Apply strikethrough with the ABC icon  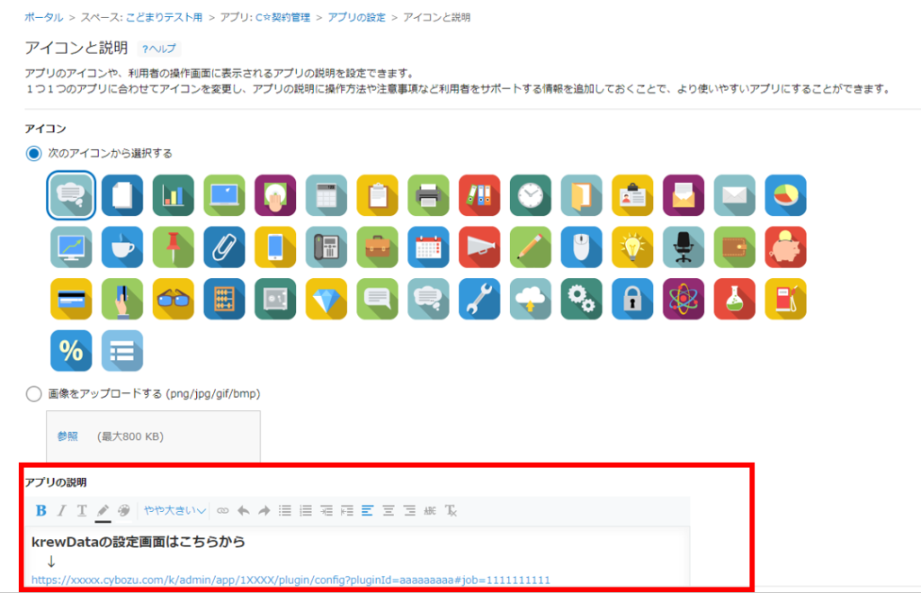430,510
